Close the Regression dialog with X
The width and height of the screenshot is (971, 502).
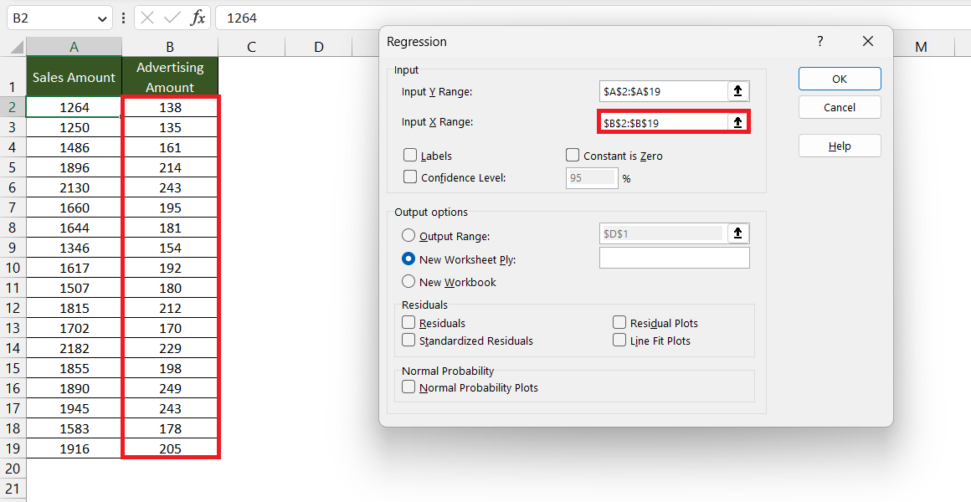867,42
